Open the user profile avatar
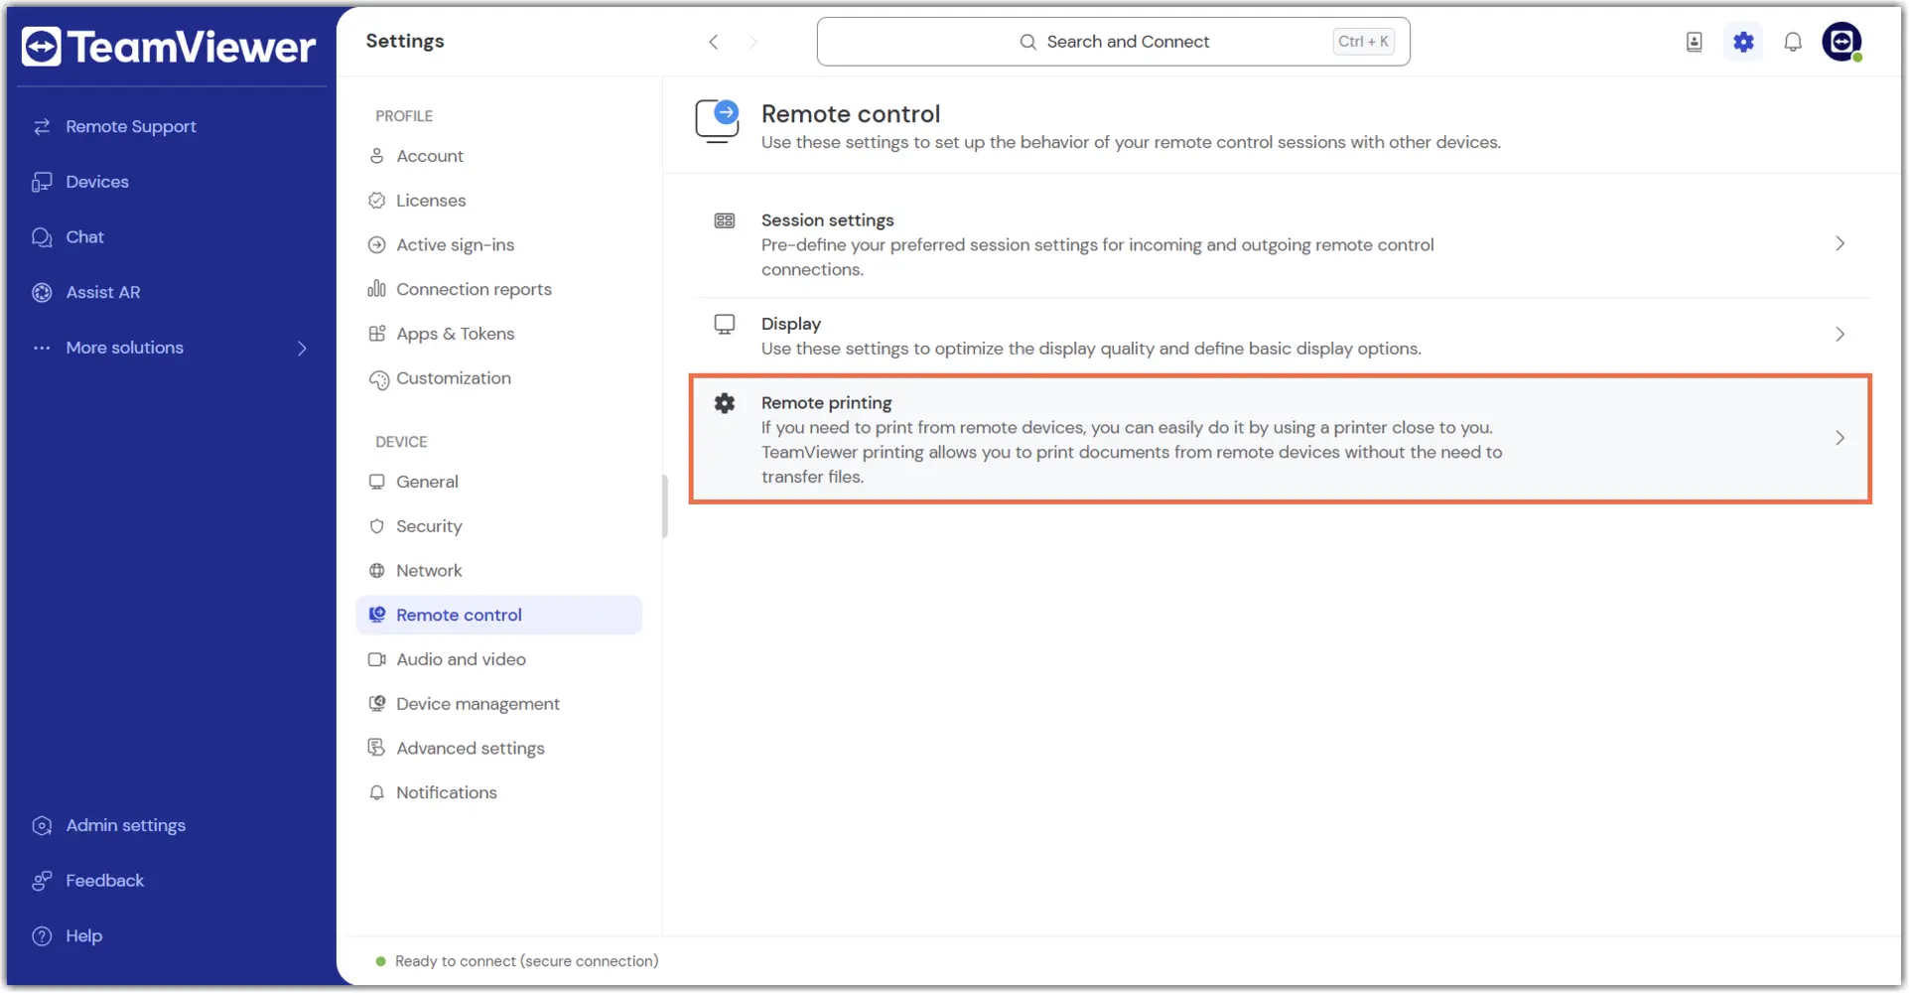This screenshot has height=993, width=1909. [1841, 42]
